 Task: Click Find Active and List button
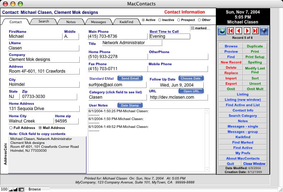click(243, 105)
